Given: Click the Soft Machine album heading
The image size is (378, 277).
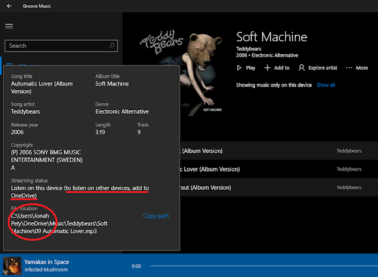Looking at the screenshot, I should pos(272,37).
